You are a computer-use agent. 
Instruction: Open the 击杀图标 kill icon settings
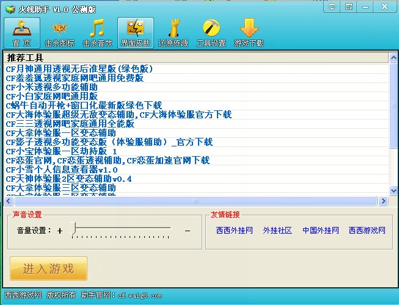[59, 33]
